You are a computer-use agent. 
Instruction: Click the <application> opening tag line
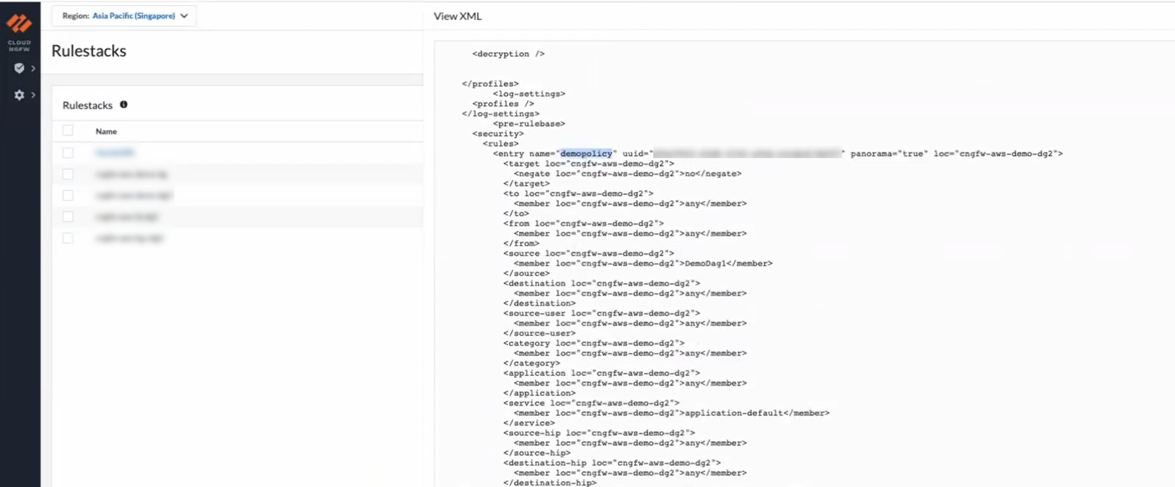click(x=601, y=373)
